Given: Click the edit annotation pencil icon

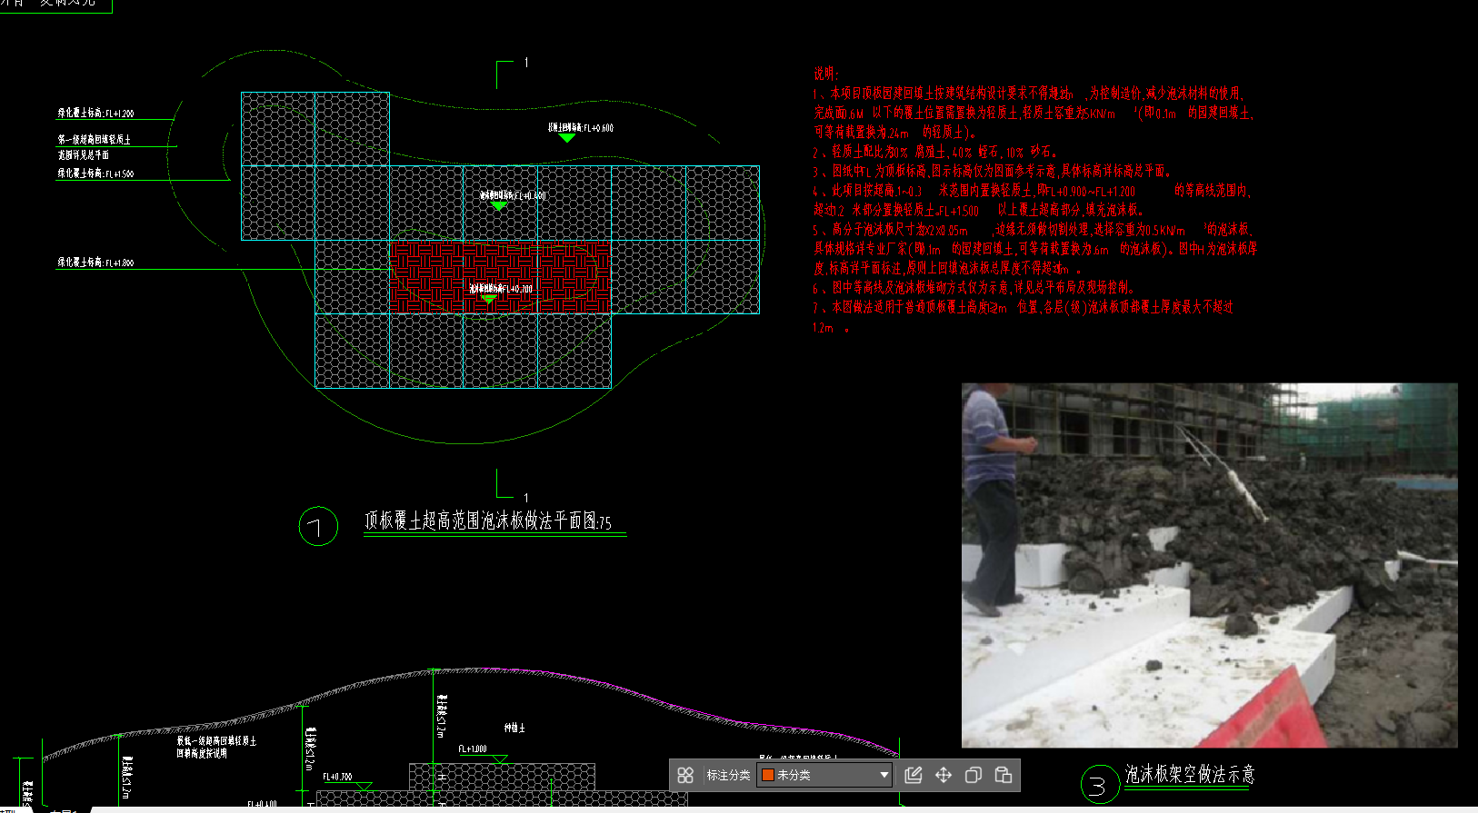Looking at the screenshot, I should pos(914,775).
